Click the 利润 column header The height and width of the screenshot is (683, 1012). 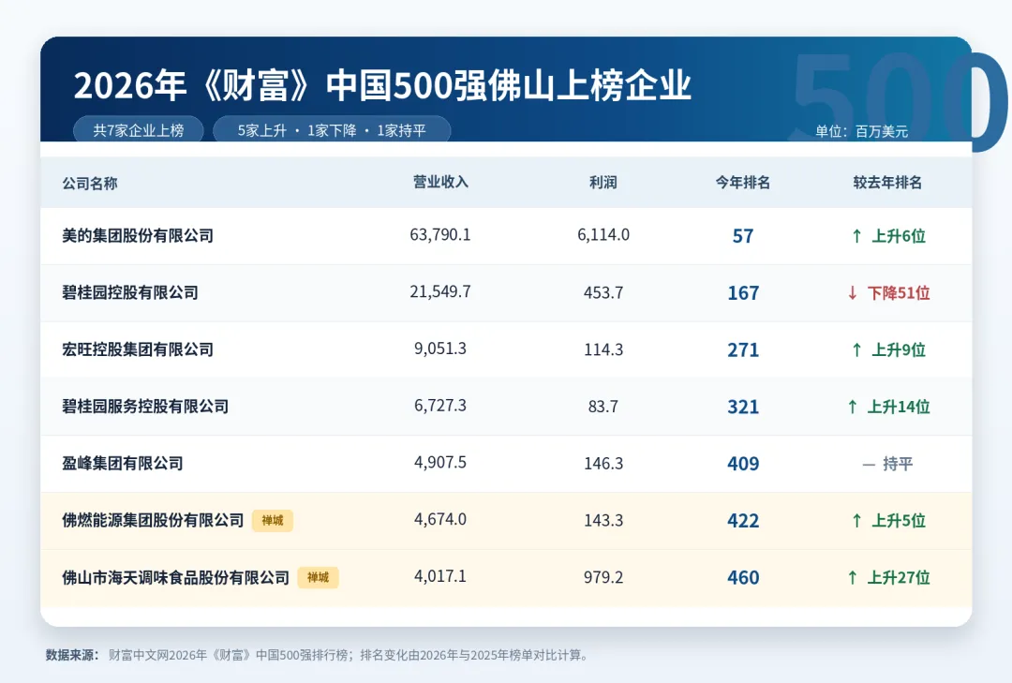click(x=603, y=182)
